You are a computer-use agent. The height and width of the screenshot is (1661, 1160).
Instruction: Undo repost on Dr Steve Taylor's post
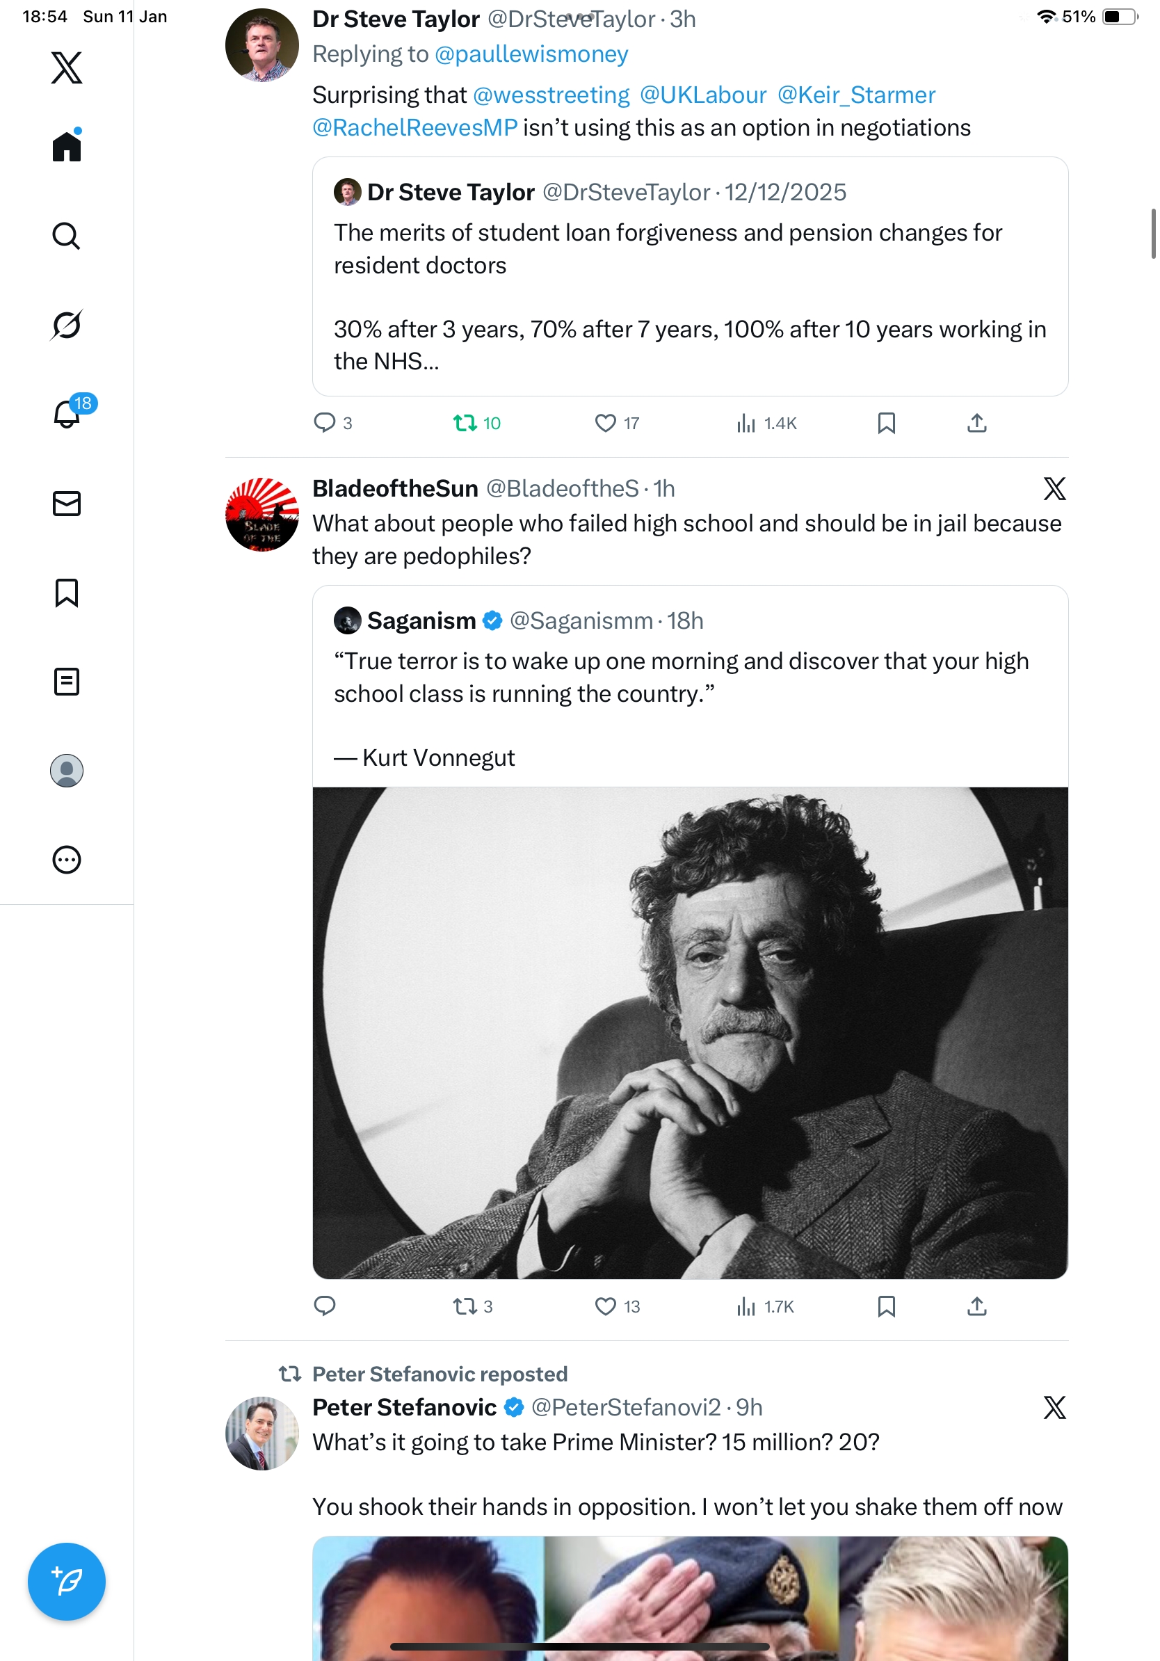[x=465, y=423]
